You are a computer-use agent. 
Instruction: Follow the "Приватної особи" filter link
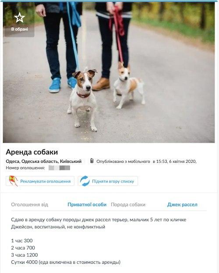[87, 205]
